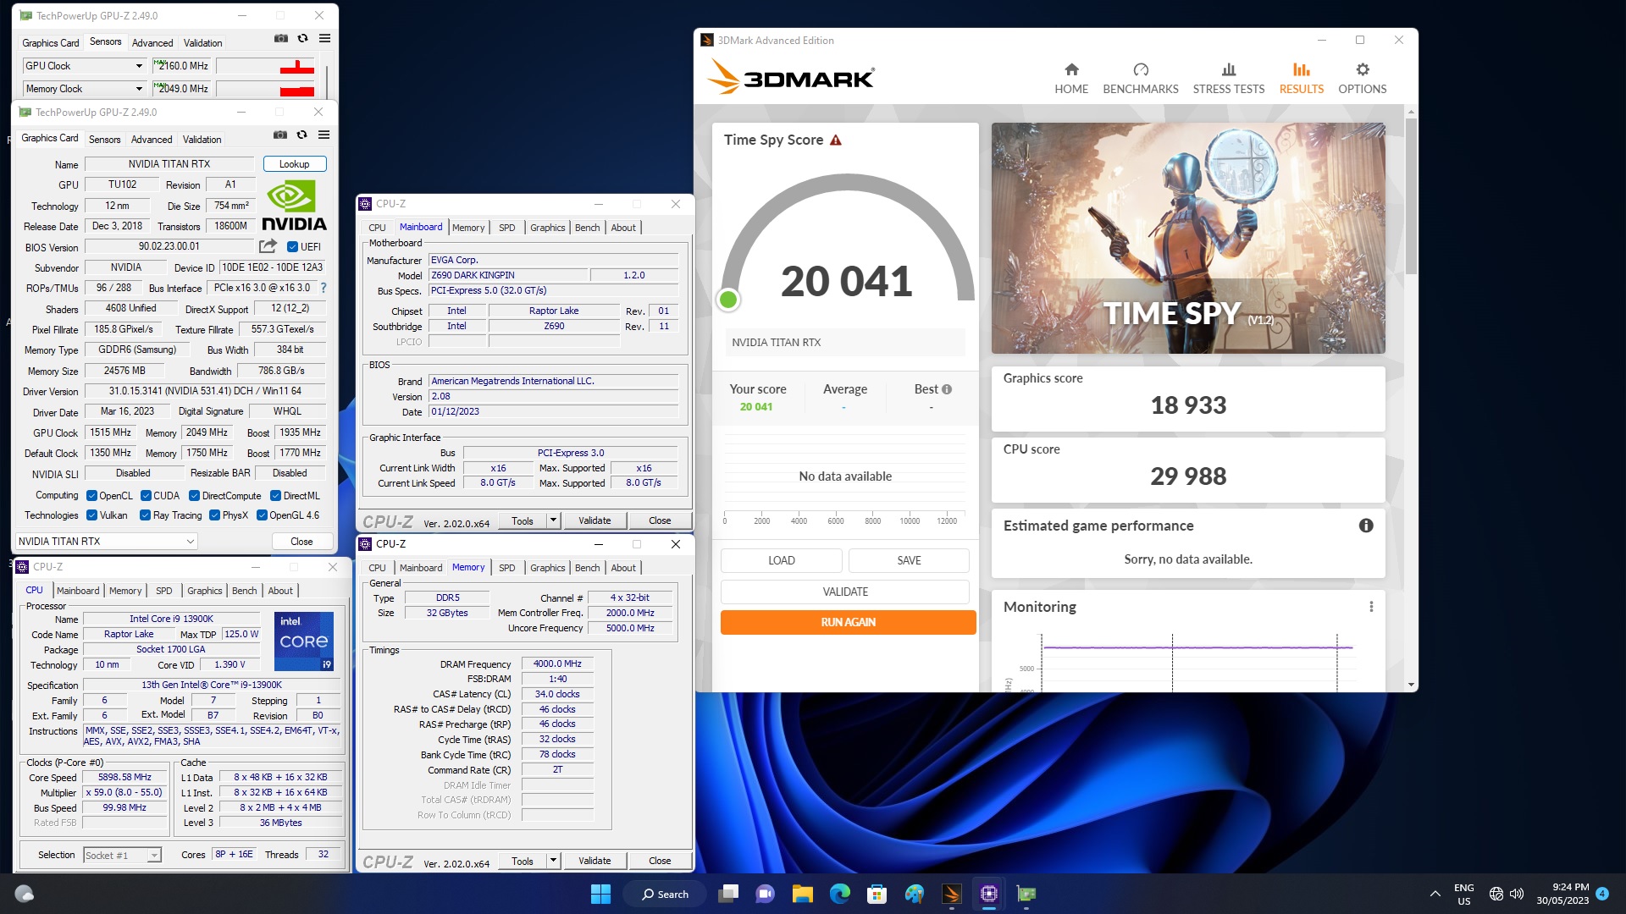Open Microsoft Edge from the taskbar
Viewport: 1626px width, 914px height.
click(839, 894)
